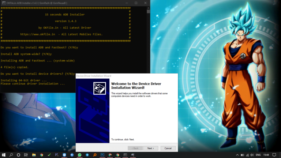The height and width of the screenshot is (158, 281).
Task: Click the battery tray icon
Action: tap(242, 155)
